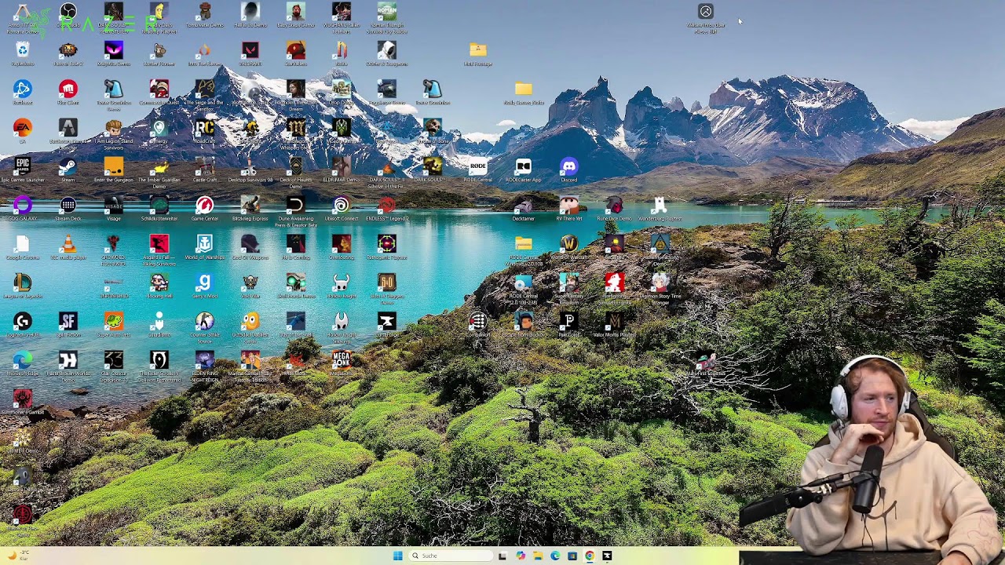
Task: Select the VLC media player icon
Action: click(x=68, y=243)
